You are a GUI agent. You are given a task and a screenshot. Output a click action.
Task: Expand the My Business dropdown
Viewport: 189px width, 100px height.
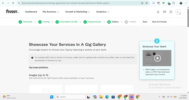point(51,12)
